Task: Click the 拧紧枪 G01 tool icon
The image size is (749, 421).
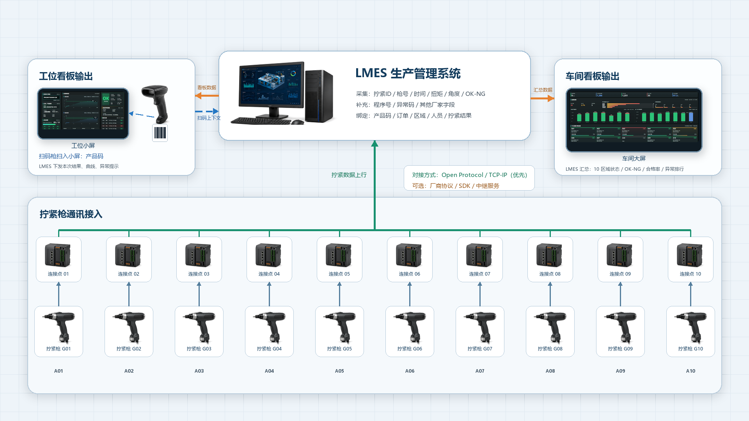Action: point(59,328)
